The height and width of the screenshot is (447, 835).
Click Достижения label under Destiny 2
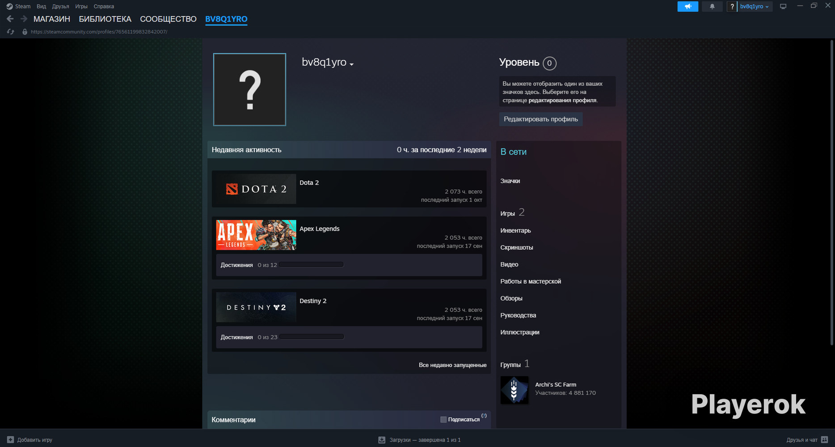(x=236, y=337)
